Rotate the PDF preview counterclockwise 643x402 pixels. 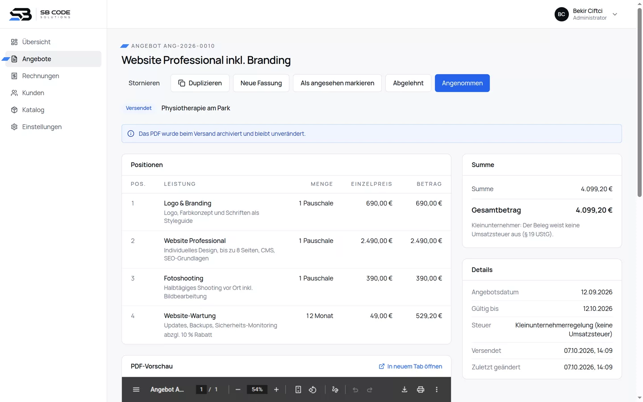(313, 389)
